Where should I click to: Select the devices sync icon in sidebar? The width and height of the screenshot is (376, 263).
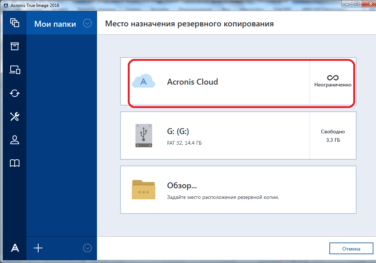tap(14, 70)
